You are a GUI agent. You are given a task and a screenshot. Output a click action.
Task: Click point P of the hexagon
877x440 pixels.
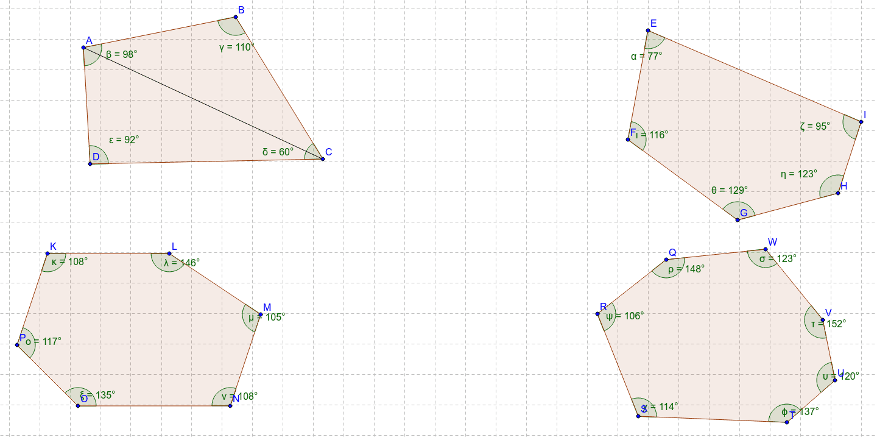click(17, 345)
